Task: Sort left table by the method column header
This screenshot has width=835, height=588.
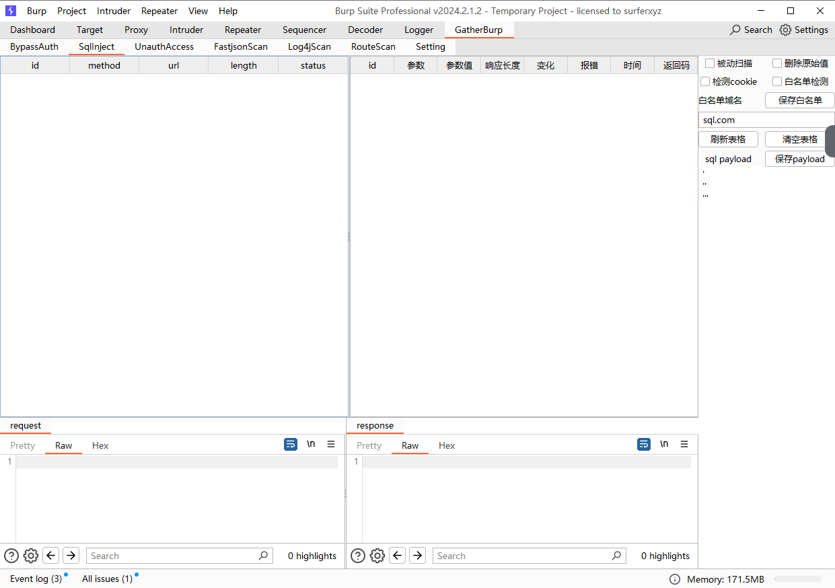Action: pos(104,65)
